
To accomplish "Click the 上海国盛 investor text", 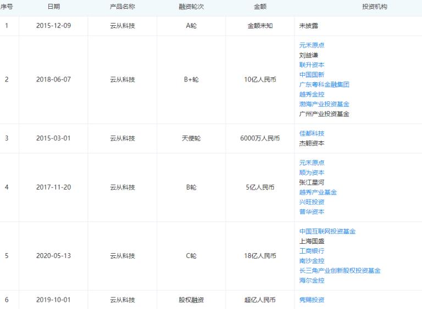I will point(312,241).
